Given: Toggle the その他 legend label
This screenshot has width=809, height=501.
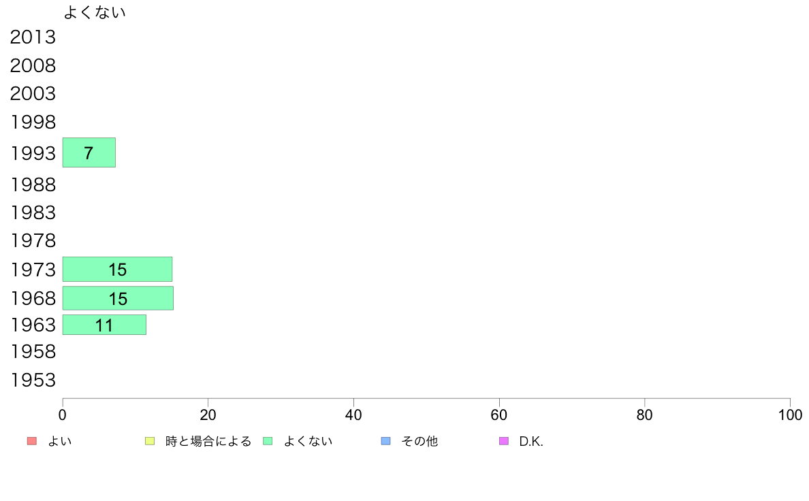Looking at the screenshot, I should pos(419,441).
